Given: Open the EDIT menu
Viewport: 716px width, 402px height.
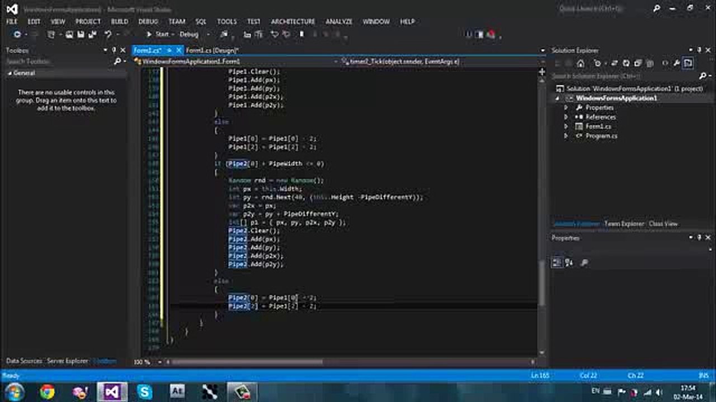Looking at the screenshot, I should [x=34, y=21].
